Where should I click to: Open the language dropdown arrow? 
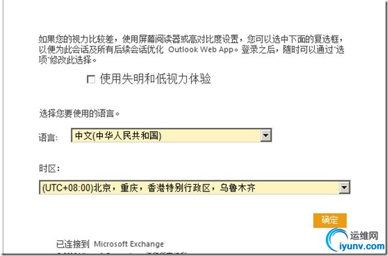click(266, 136)
